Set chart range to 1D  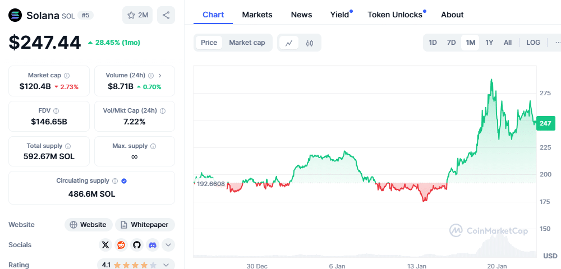click(x=433, y=43)
